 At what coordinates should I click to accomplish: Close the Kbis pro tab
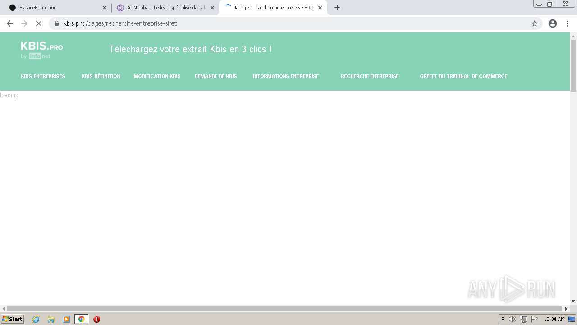click(x=320, y=8)
